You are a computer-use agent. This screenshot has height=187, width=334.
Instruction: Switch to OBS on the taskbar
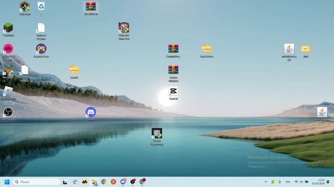(133, 182)
